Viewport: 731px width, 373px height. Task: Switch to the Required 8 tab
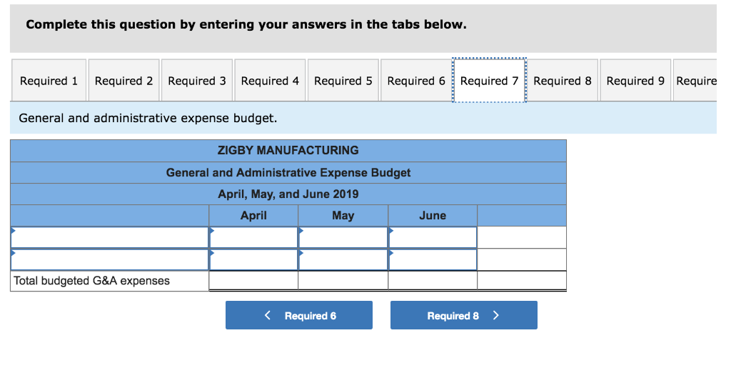[x=563, y=80]
